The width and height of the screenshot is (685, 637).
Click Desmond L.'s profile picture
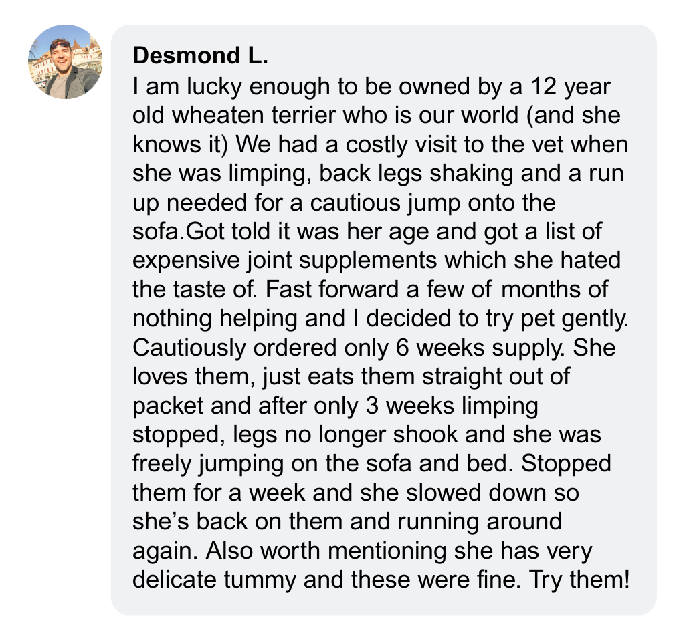pos(65,62)
